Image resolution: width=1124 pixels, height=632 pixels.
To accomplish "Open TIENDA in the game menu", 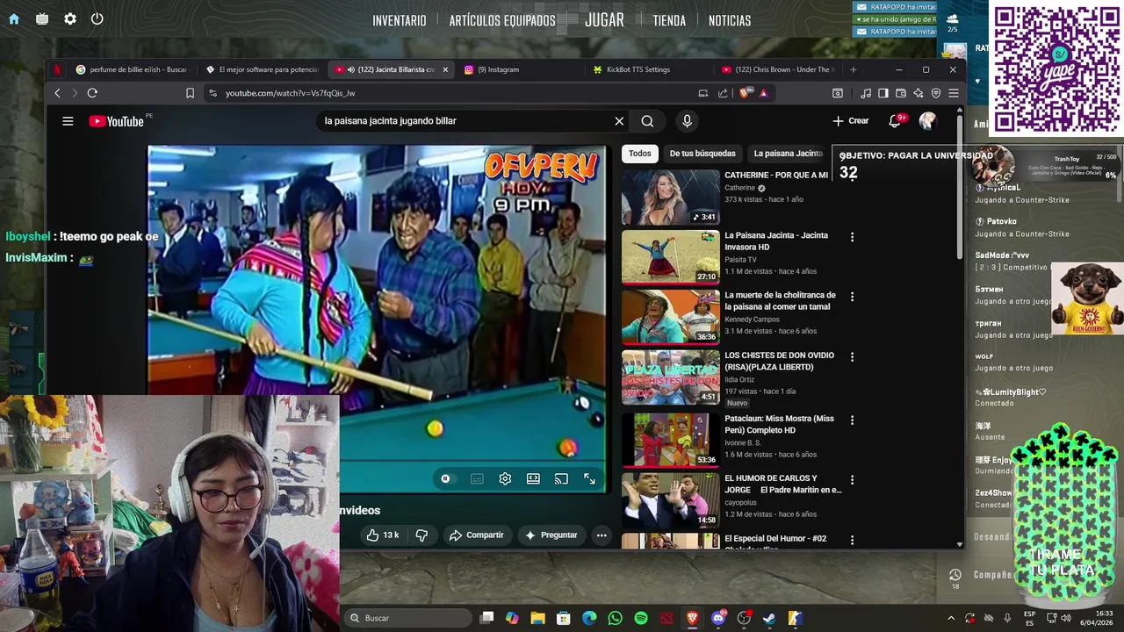I will pyautogui.click(x=669, y=20).
